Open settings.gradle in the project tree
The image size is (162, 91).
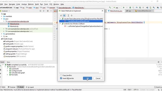click(x=15, y=54)
